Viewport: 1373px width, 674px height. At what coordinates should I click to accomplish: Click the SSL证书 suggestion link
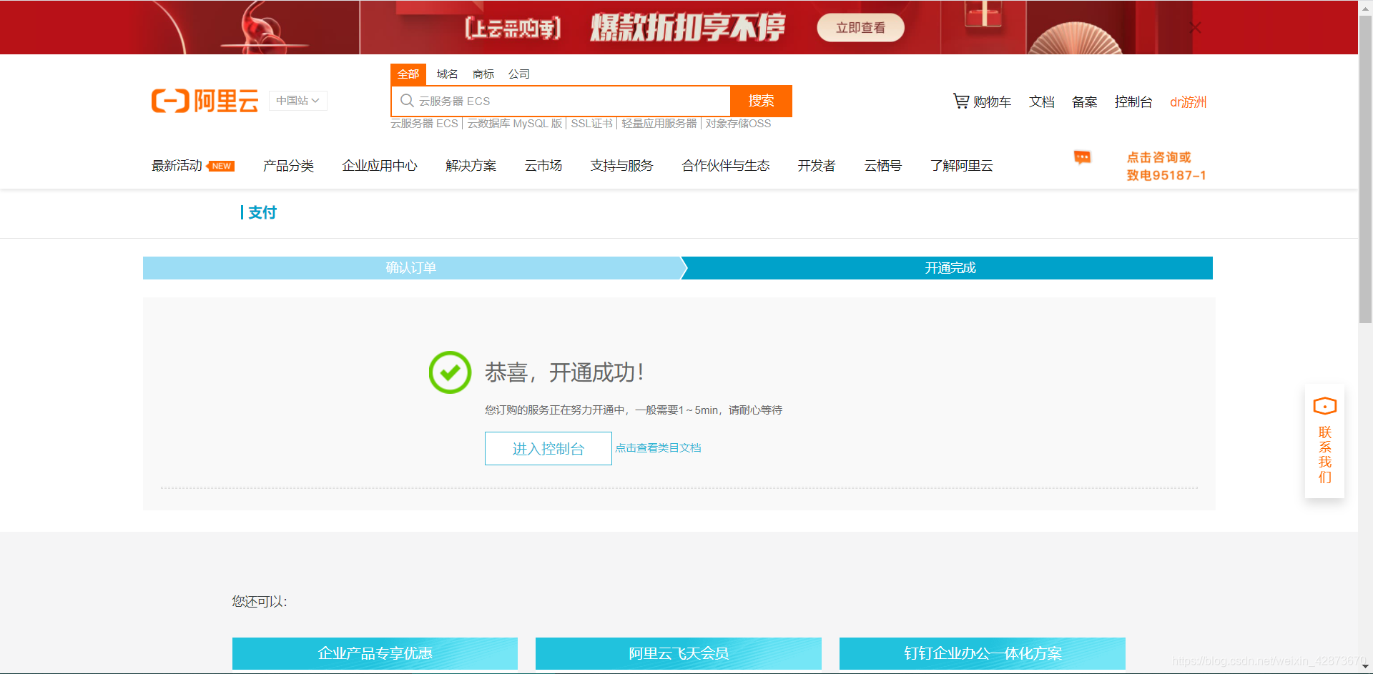(x=592, y=124)
